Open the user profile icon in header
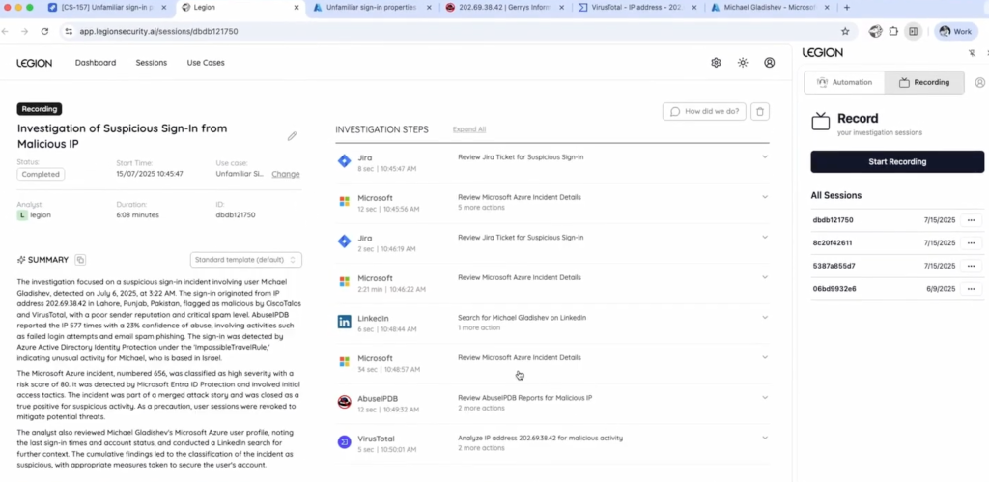Viewport: 989px width, 482px height. click(x=769, y=63)
